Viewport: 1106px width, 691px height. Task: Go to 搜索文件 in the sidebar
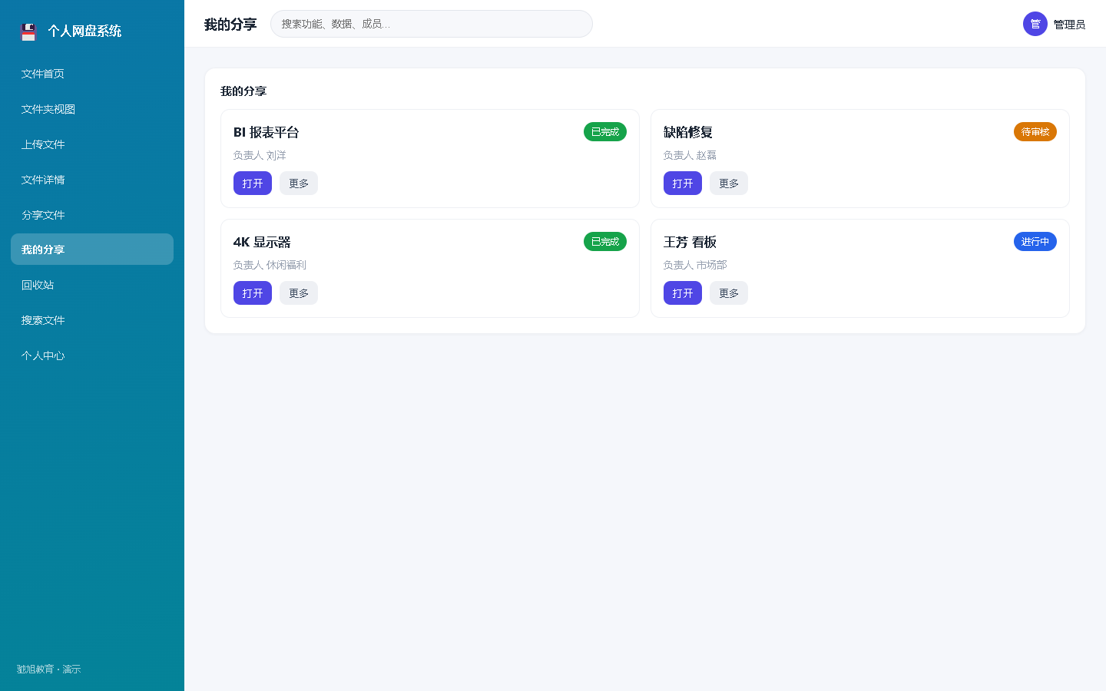pos(92,320)
